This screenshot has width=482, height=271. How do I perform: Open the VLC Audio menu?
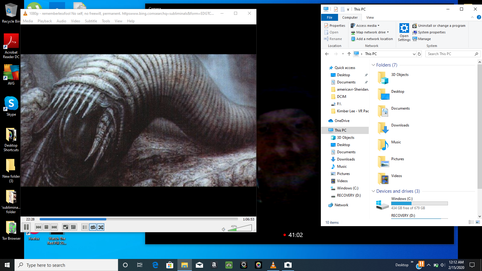pyautogui.click(x=61, y=21)
